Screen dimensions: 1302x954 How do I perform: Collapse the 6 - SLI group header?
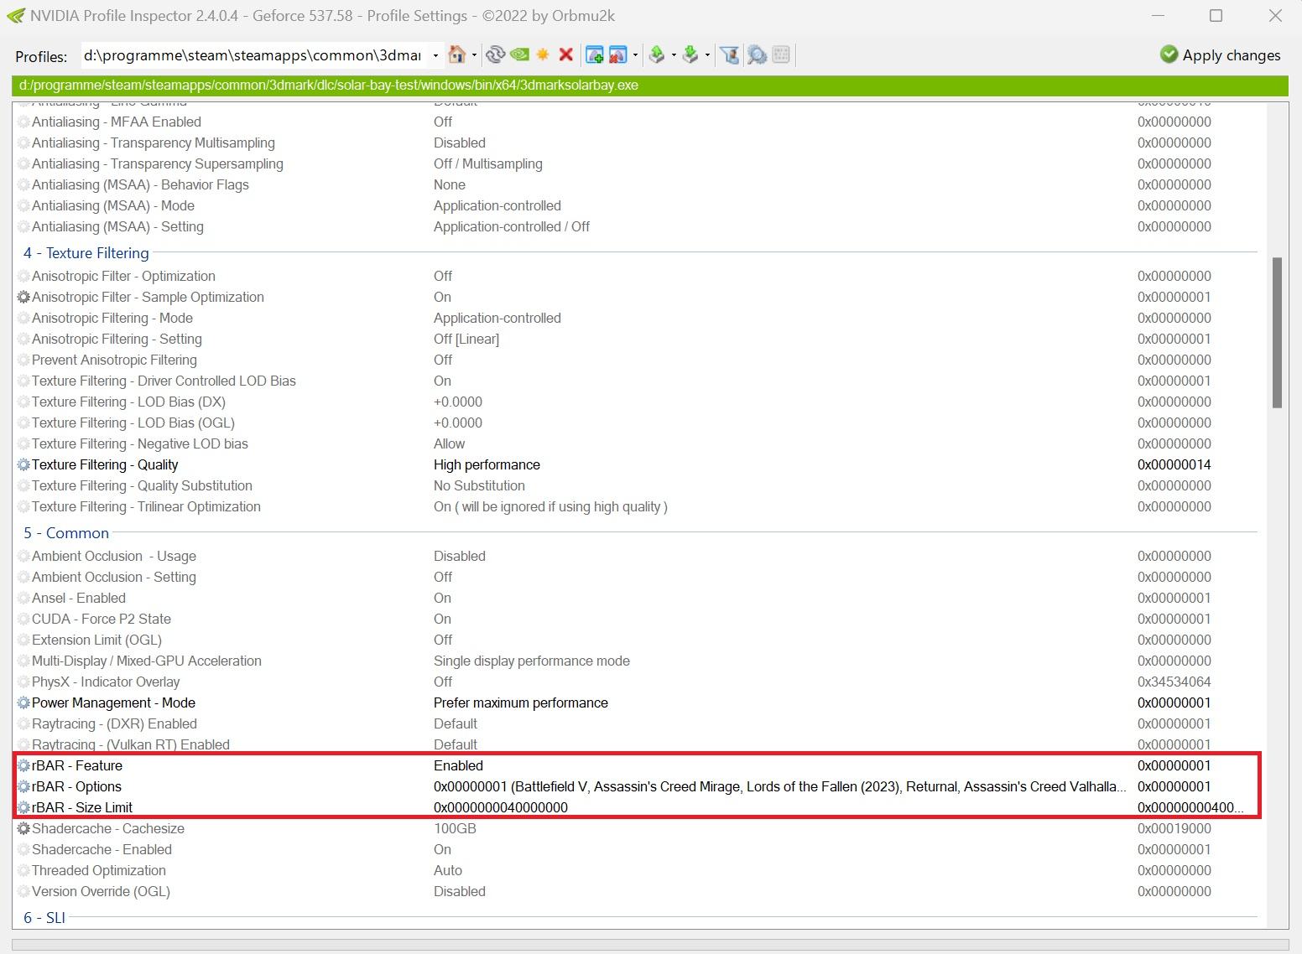pos(44,918)
